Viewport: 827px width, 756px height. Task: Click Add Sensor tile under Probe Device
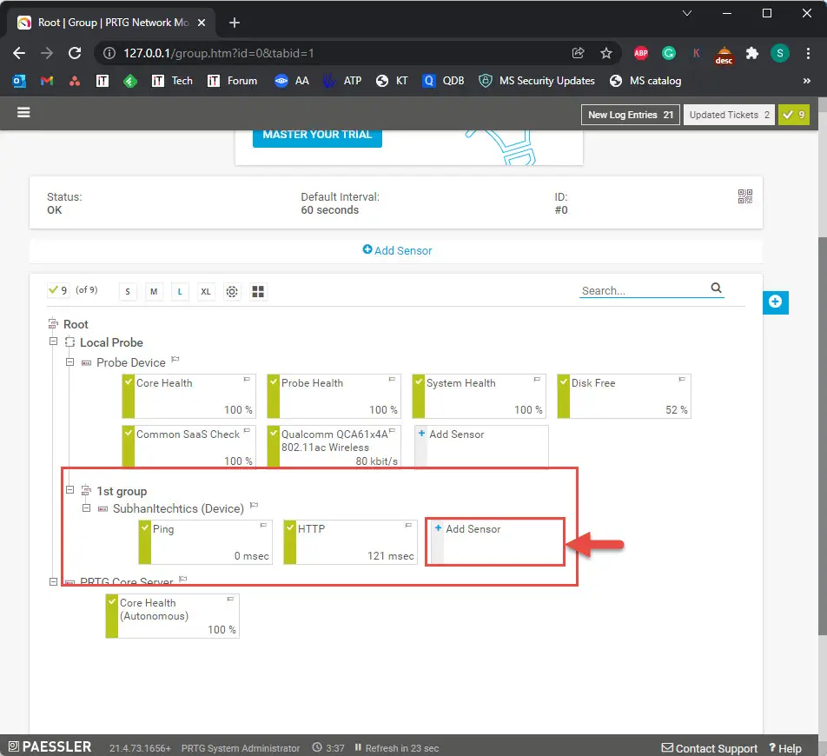coord(481,447)
